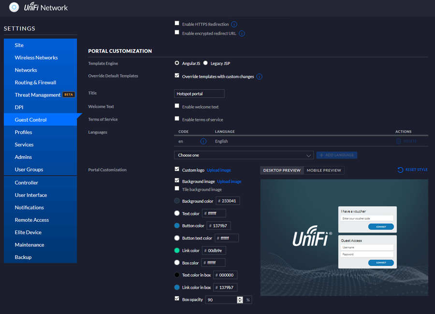Image resolution: width=435 pixels, height=314 pixels.
Task: Click info icon next to HTTPS Redirection
Action: (x=234, y=24)
